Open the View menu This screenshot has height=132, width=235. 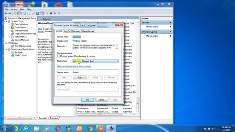click(22, 9)
